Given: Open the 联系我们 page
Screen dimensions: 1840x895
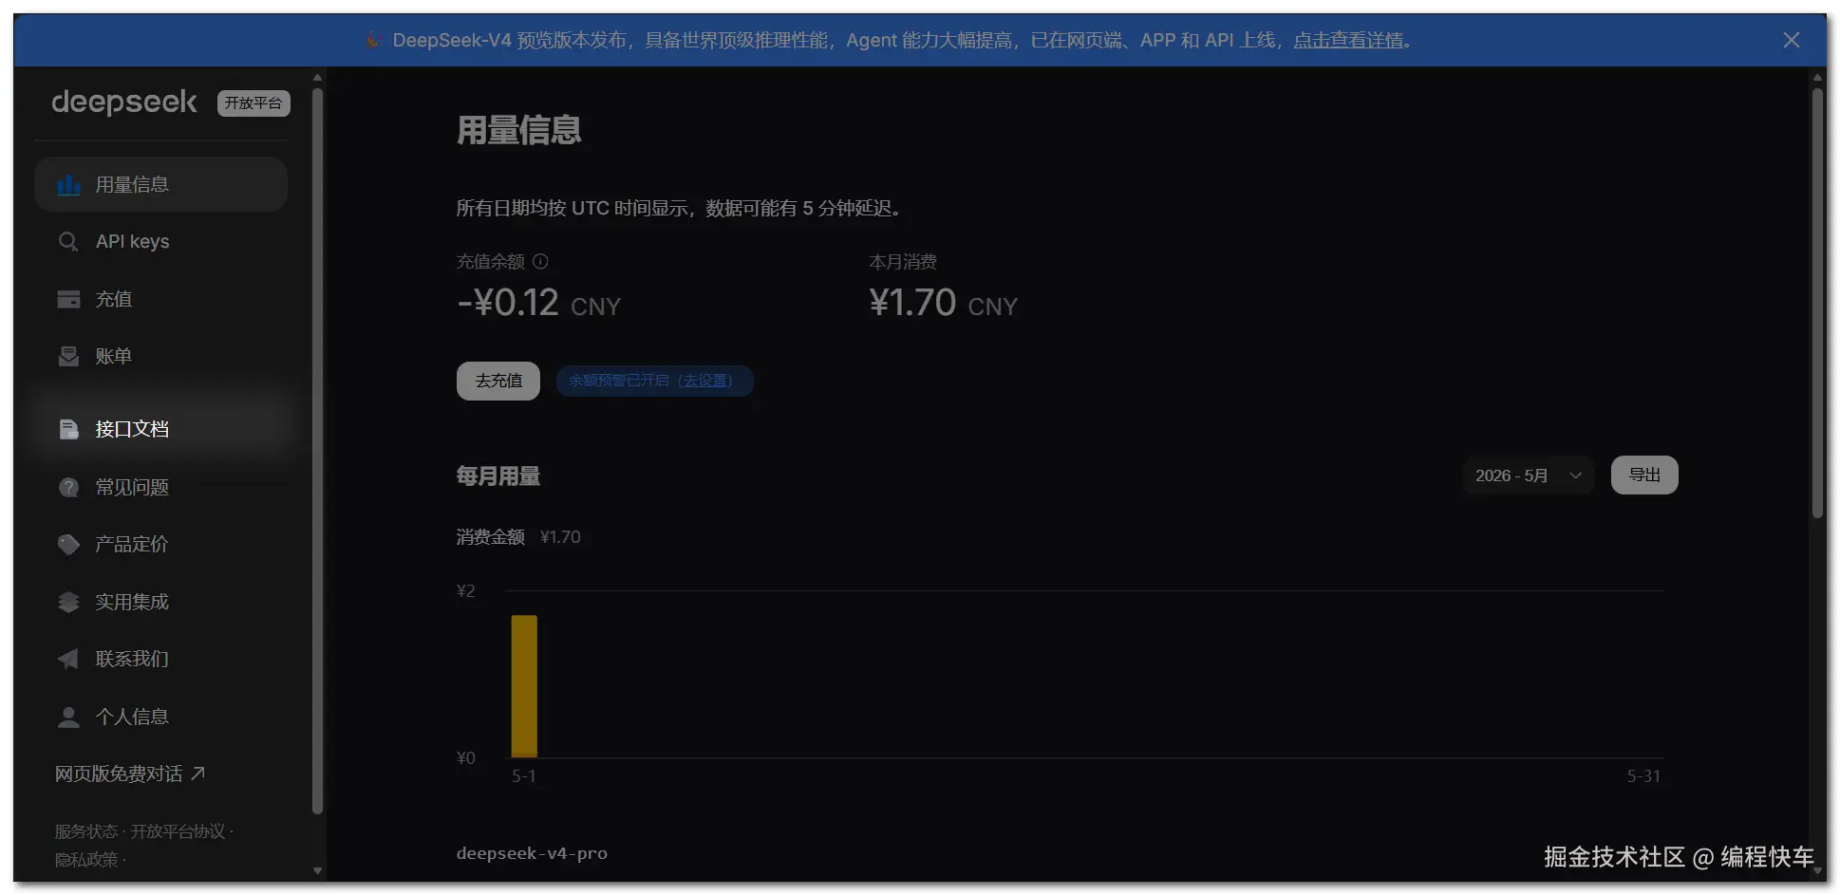Looking at the screenshot, I should [160, 660].
